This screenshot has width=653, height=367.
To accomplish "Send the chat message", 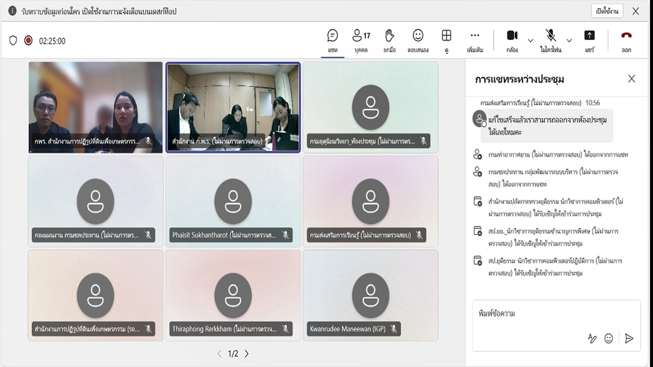I will point(629,338).
